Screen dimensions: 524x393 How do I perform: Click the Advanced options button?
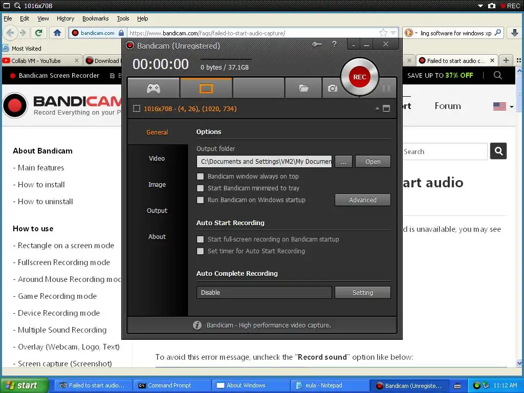[x=363, y=200]
